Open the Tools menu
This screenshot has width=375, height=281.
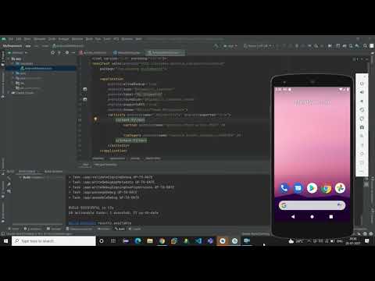(x=107, y=39)
